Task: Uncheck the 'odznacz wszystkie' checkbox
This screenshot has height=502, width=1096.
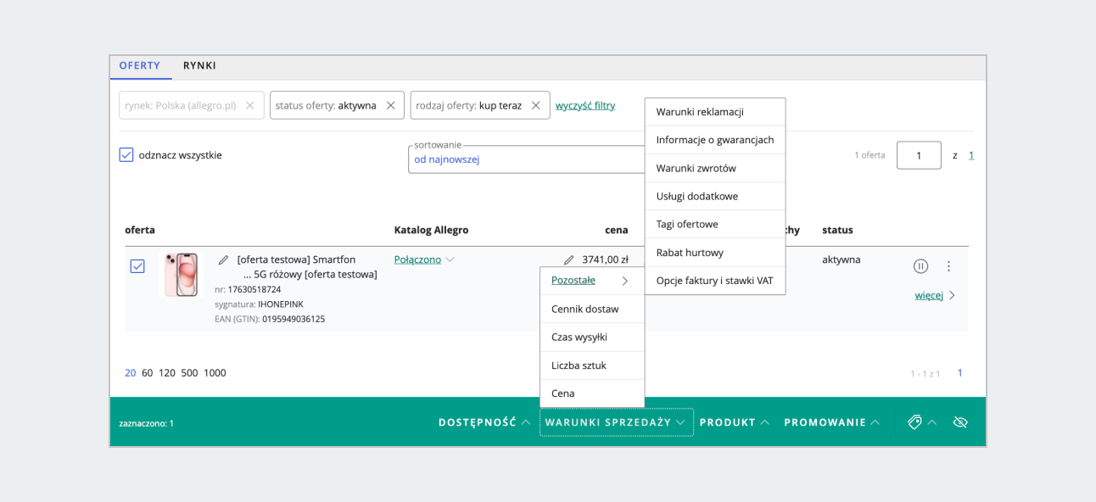Action: (x=126, y=155)
